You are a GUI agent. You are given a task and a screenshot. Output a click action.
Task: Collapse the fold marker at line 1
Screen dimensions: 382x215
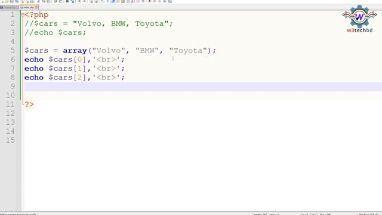pyautogui.click(x=23, y=15)
